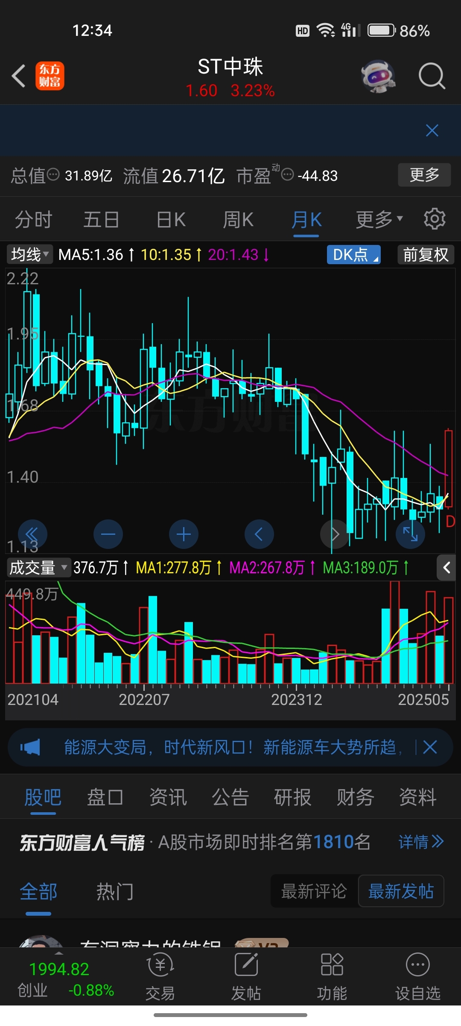
Task: Tap the 总值 info icon
Action: (53, 175)
